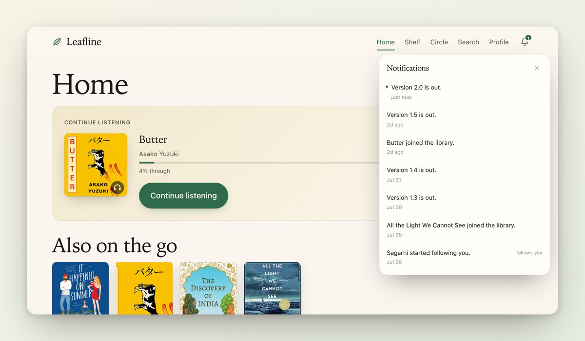Screen dimensions: 585x341
Task: Switch to the Circle tab
Action: click(439, 42)
